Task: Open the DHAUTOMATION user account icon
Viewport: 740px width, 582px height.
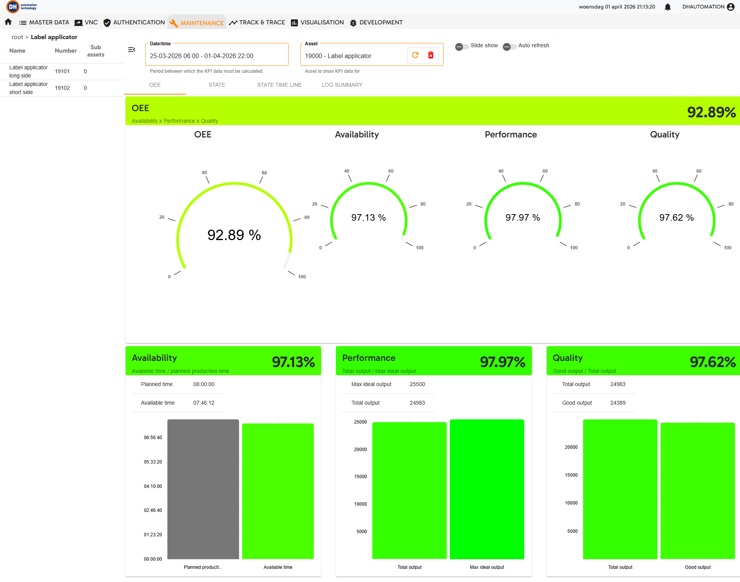Action: [x=731, y=7]
